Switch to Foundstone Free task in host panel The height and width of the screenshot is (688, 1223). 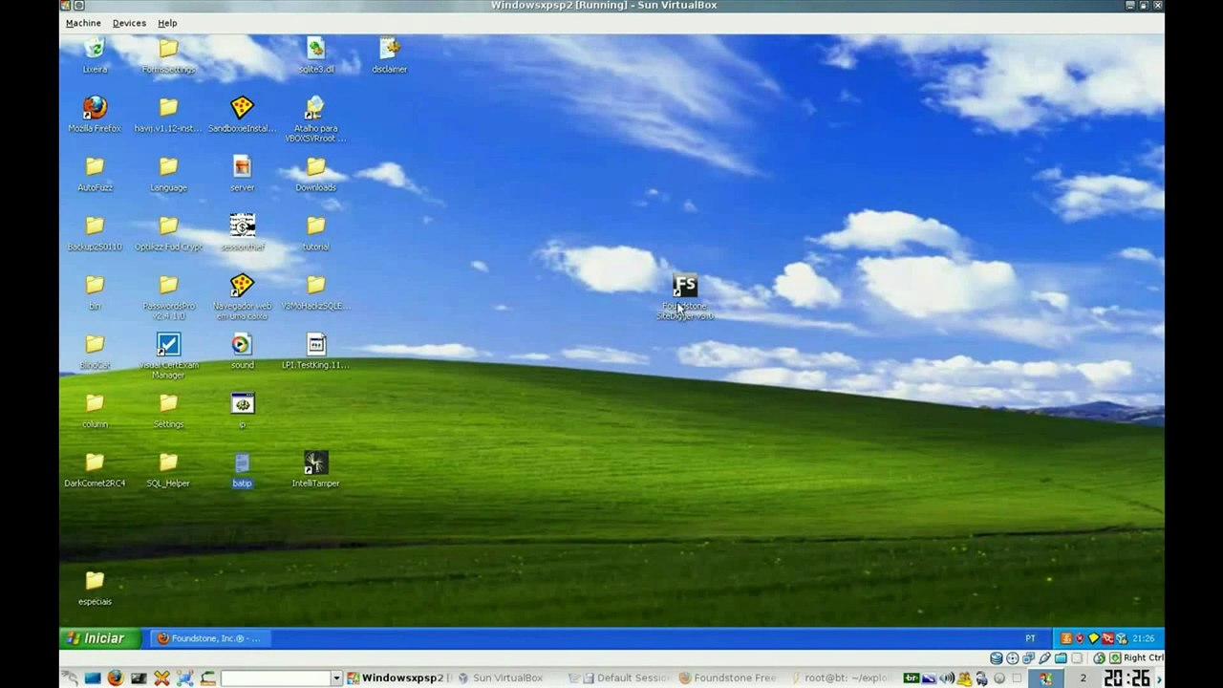[728, 678]
